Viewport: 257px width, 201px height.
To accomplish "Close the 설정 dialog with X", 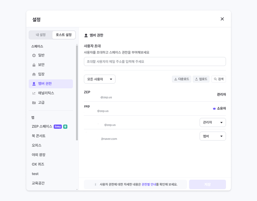I will [x=222, y=19].
